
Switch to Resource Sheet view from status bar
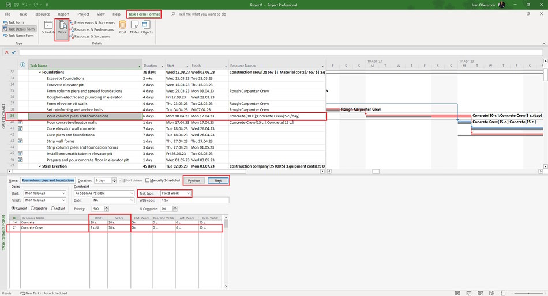(x=491, y=293)
